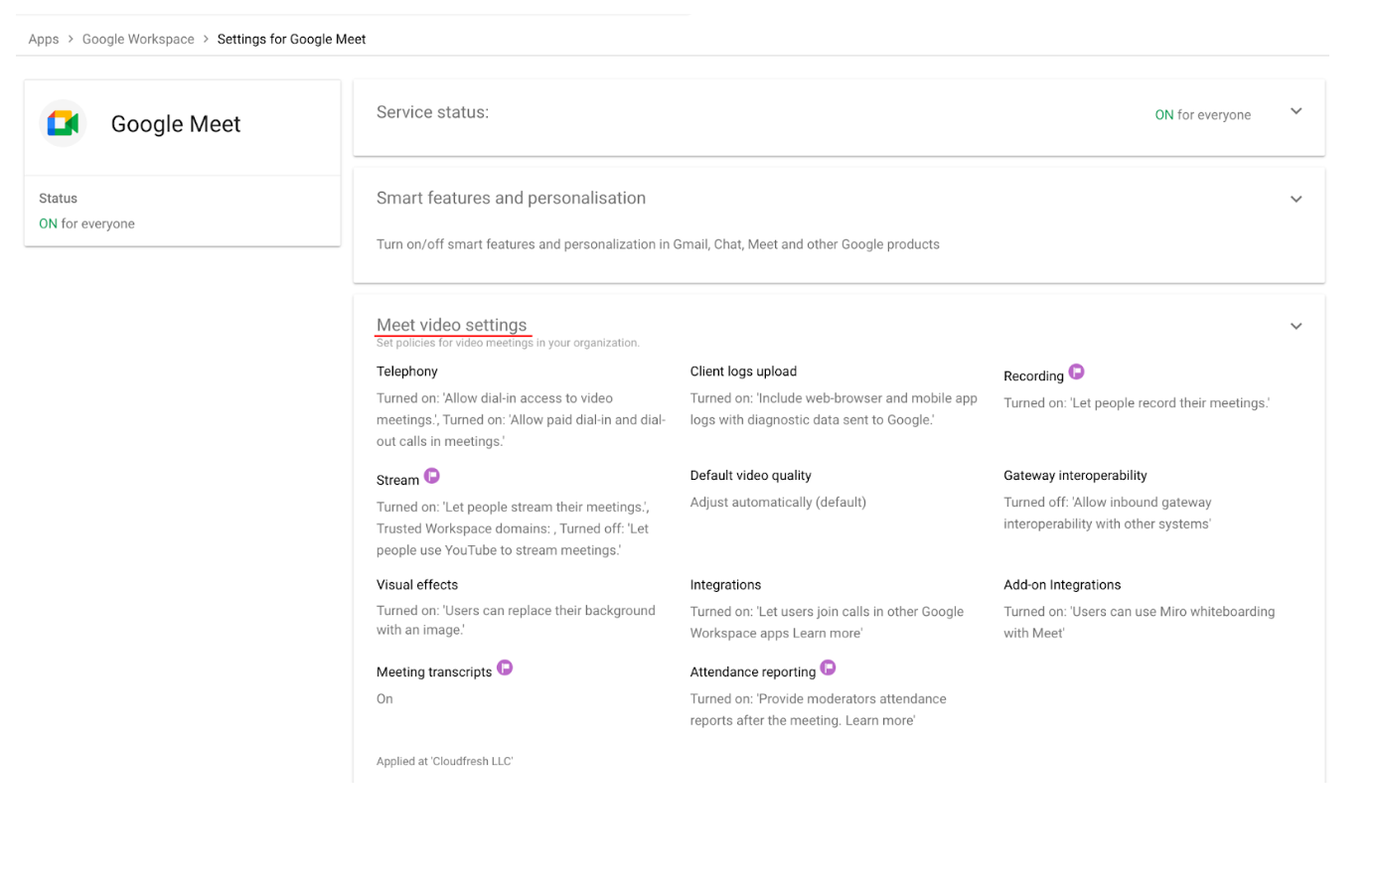Open the Recording setting
This screenshot has height=896, width=1379.
pos(1033,376)
